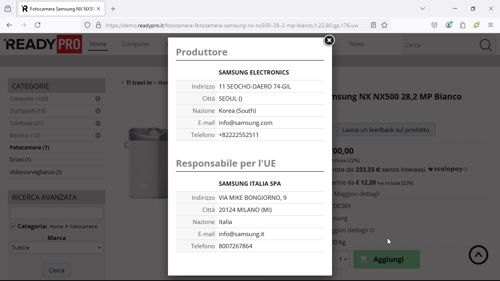500x281 pixels.
Task: Click the Firefox View icon
Action: coord(8,9)
